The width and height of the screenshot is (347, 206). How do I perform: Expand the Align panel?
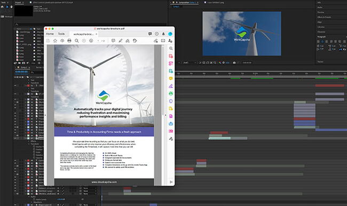[320, 22]
